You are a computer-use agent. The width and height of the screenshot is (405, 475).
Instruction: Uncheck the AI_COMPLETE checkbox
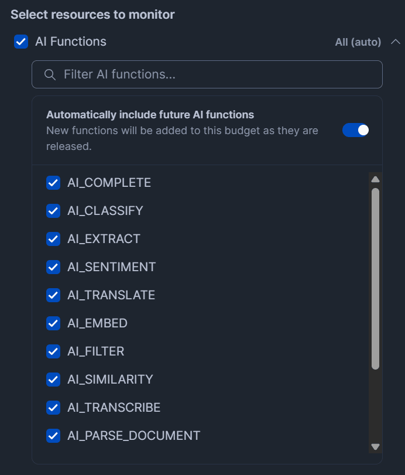coord(53,183)
